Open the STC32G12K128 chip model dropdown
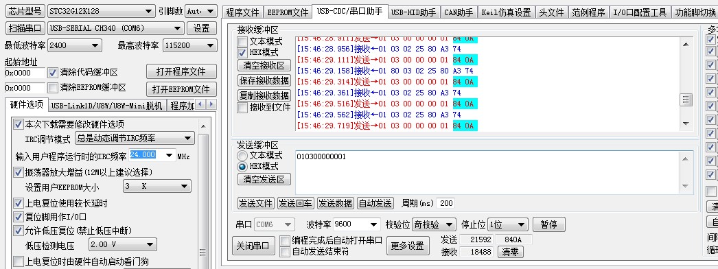 coord(102,11)
